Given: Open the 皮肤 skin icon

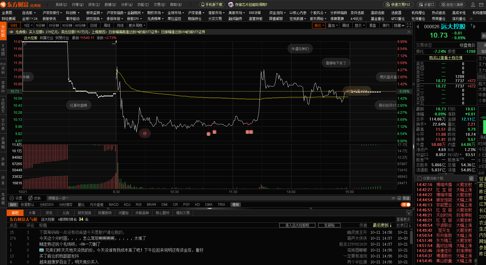Looking at the screenshot, I should click(30, 198).
